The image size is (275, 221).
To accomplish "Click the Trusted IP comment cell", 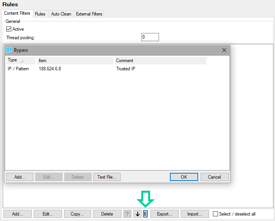I will pos(126,69).
